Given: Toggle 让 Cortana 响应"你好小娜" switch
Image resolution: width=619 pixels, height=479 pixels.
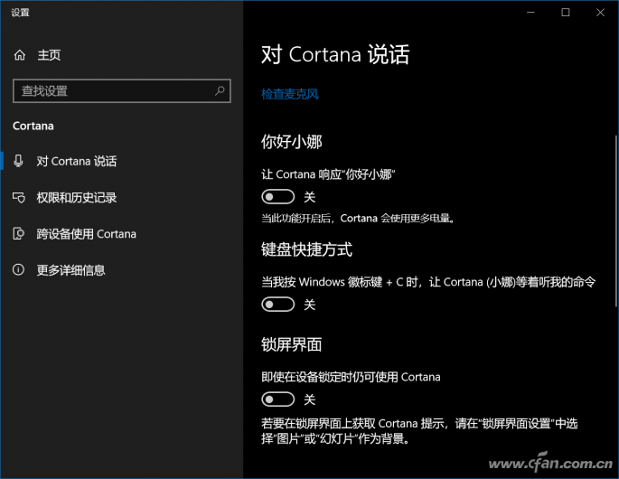Looking at the screenshot, I should [x=278, y=197].
